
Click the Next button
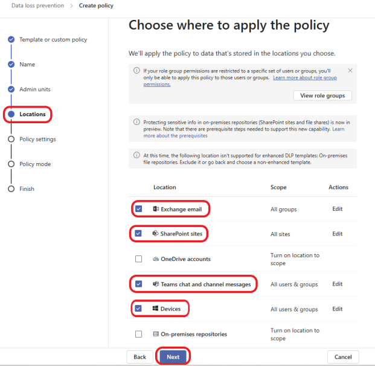[173, 357]
